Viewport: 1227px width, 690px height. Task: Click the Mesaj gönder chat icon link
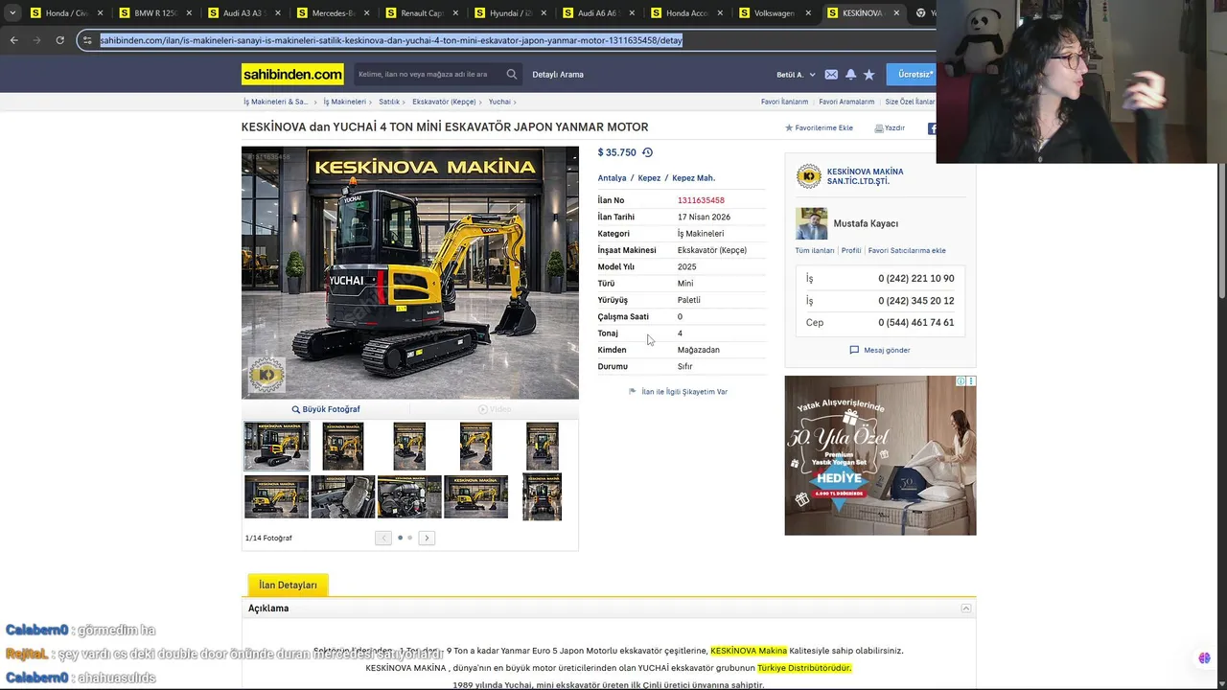click(880, 350)
